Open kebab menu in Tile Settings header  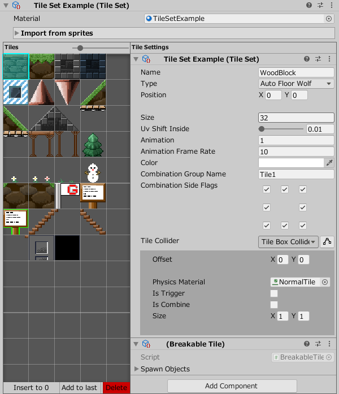tap(329, 59)
